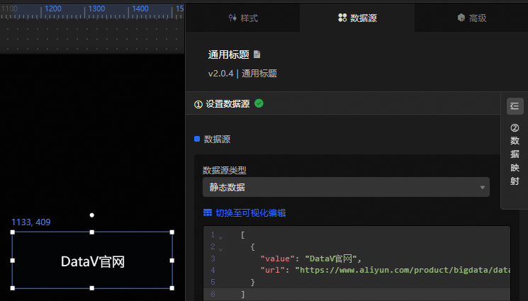Click the rotation handle above the DataV官网 widget
Image resolution: width=528 pixels, height=301 pixels.
92,215
